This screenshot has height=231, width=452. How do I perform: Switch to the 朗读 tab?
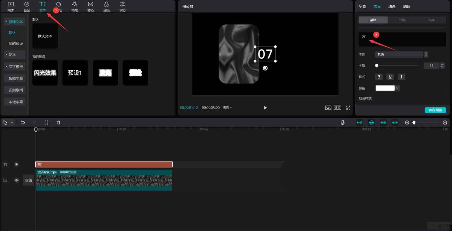(407, 6)
